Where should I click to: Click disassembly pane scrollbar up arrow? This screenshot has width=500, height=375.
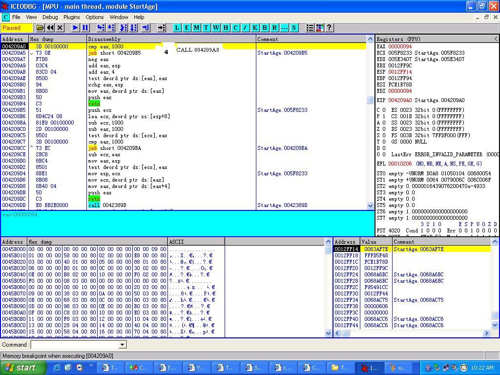click(x=370, y=39)
